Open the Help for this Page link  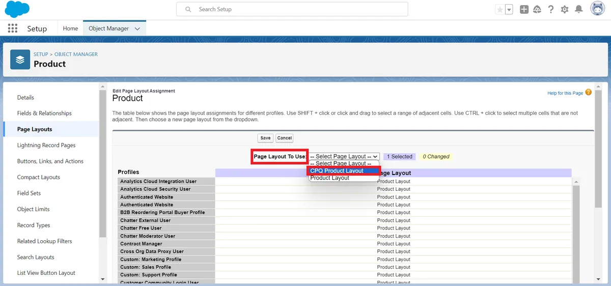[x=565, y=93]
